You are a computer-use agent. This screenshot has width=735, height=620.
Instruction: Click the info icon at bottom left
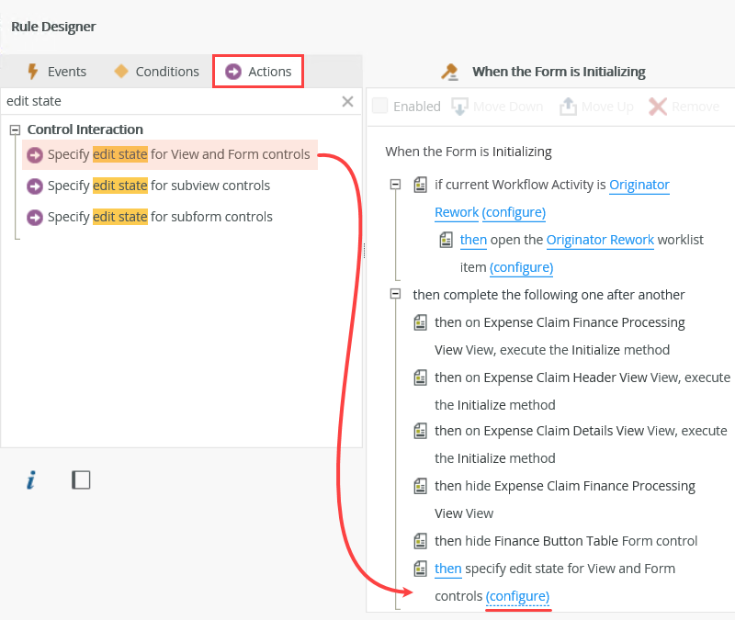(x=30, y=479)
